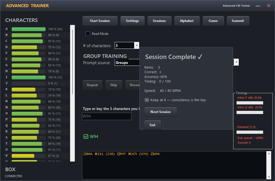Click the CONNECTED status text

13,176
